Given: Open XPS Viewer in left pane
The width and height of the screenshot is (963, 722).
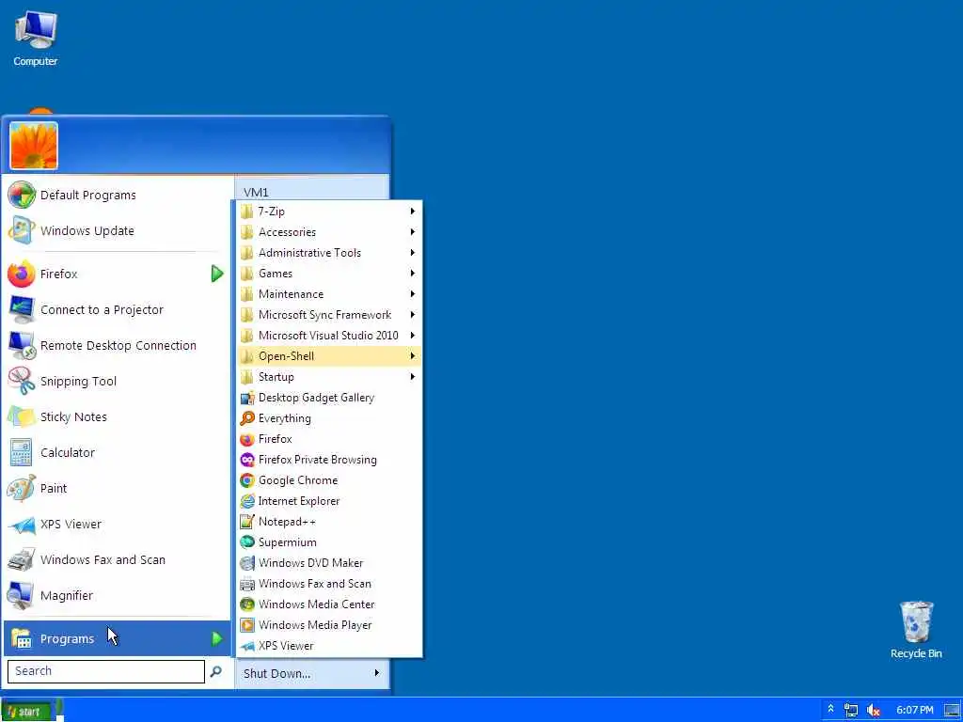Looking at the screenshot, I should coord(116,524).
